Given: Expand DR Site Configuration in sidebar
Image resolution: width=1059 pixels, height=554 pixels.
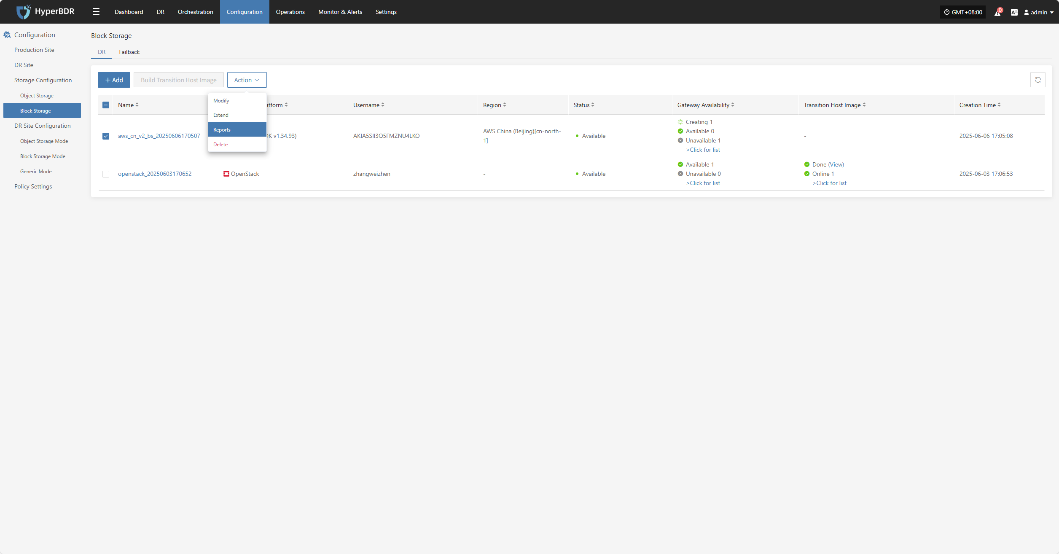Looking at the screenshot, I should [x=42, y=126].
